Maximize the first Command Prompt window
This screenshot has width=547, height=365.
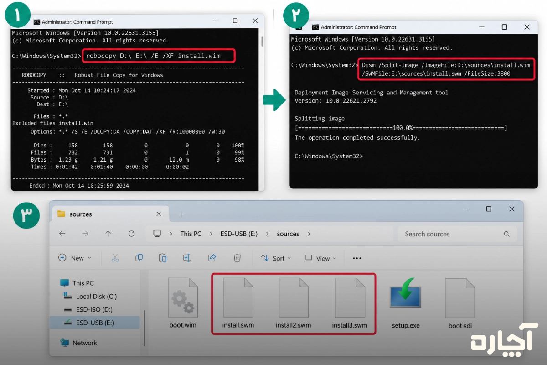[x=235, y=21]
